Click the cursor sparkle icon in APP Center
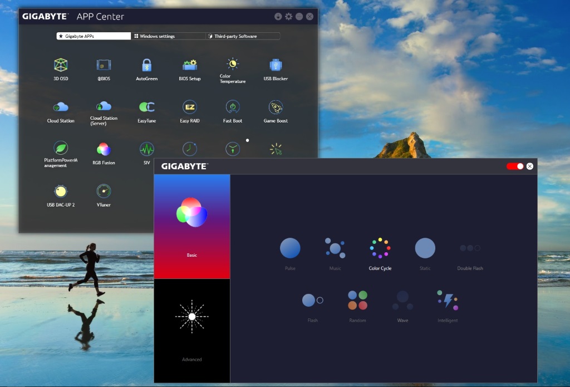 pos(276,149)
